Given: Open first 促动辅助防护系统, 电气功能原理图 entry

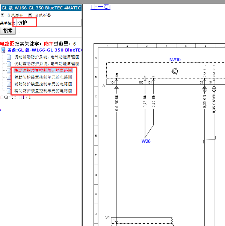Looking at the screenshot, I should click(x=47, y=57).
